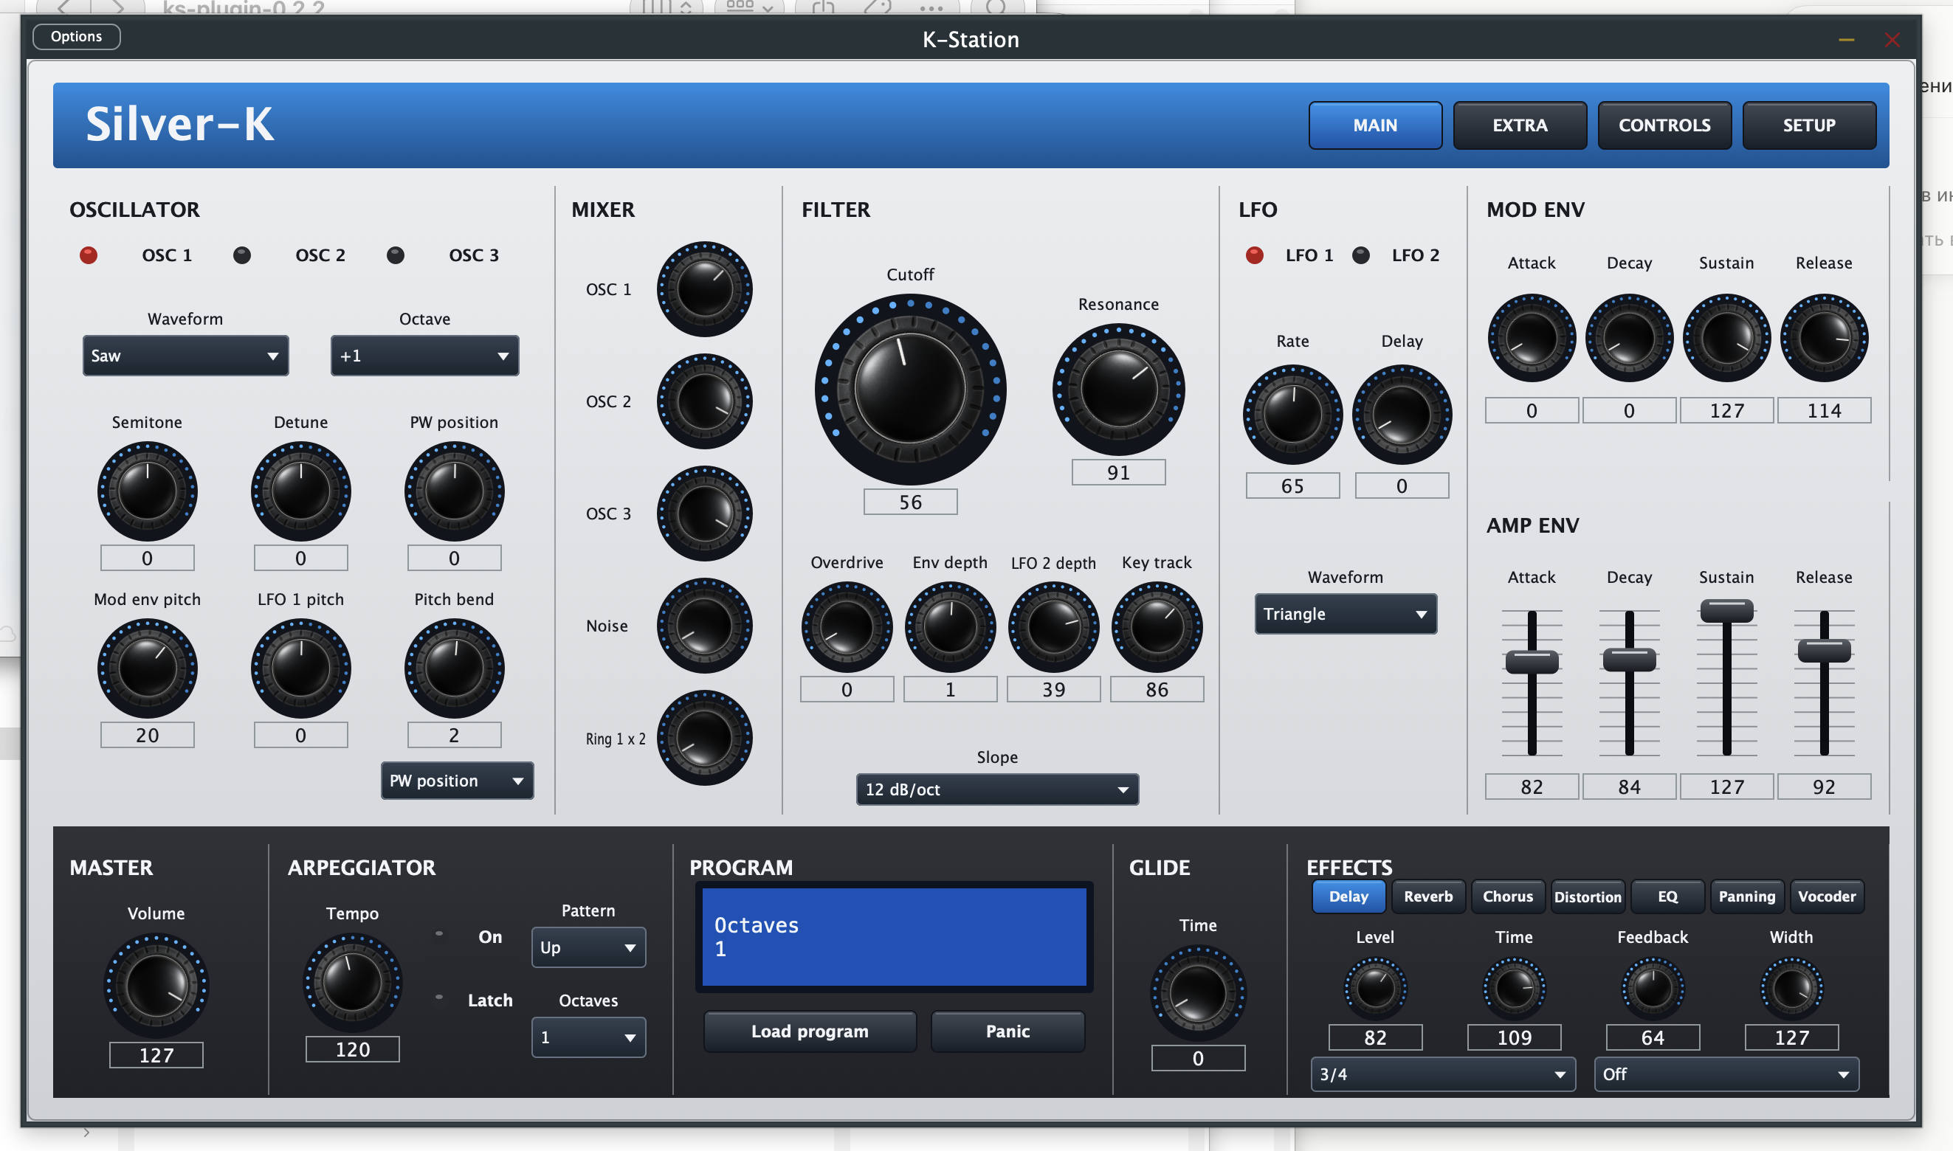Select the OSC 2 radio indicator
This screenshot has height=1151, width=1953.
(x=242, y=255)
